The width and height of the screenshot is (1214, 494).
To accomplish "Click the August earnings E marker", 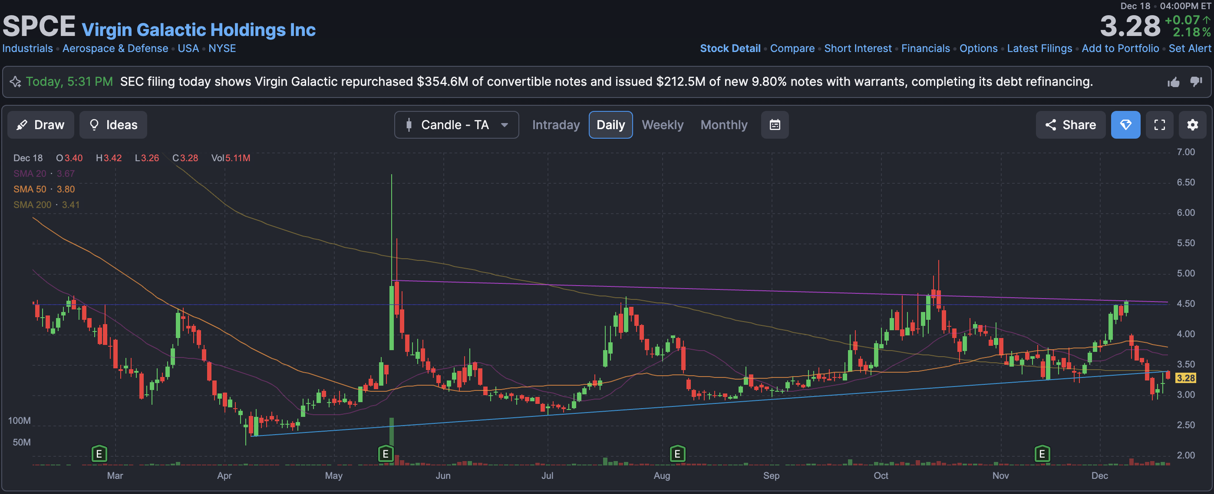I will click(x=677, y=454).
